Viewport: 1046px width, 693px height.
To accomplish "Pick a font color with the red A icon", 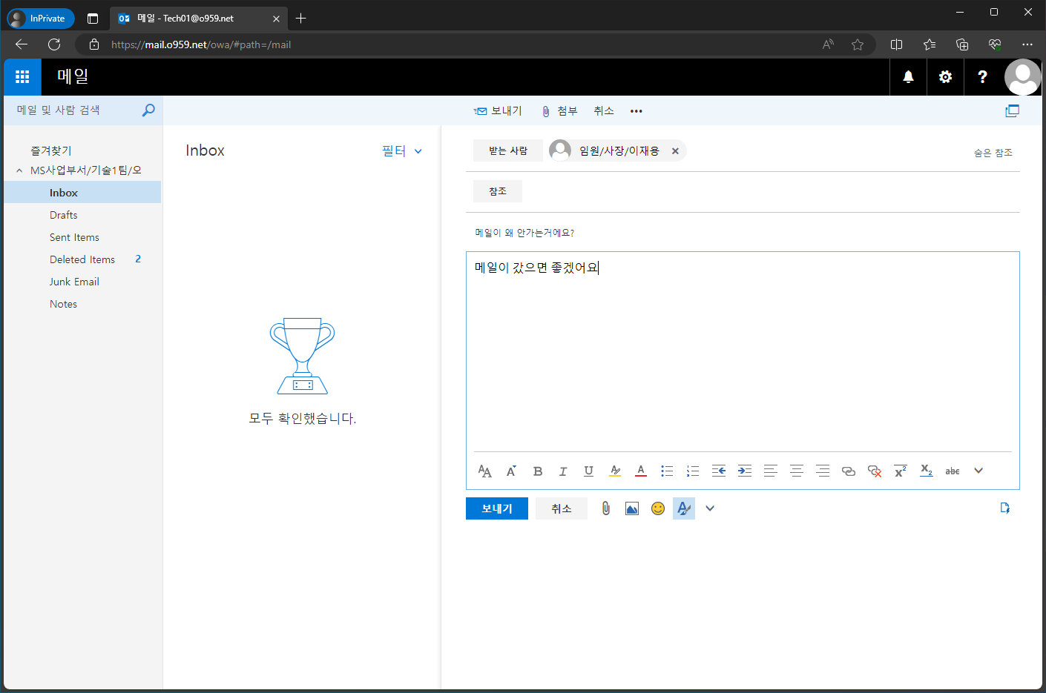I will click(640, 471).
